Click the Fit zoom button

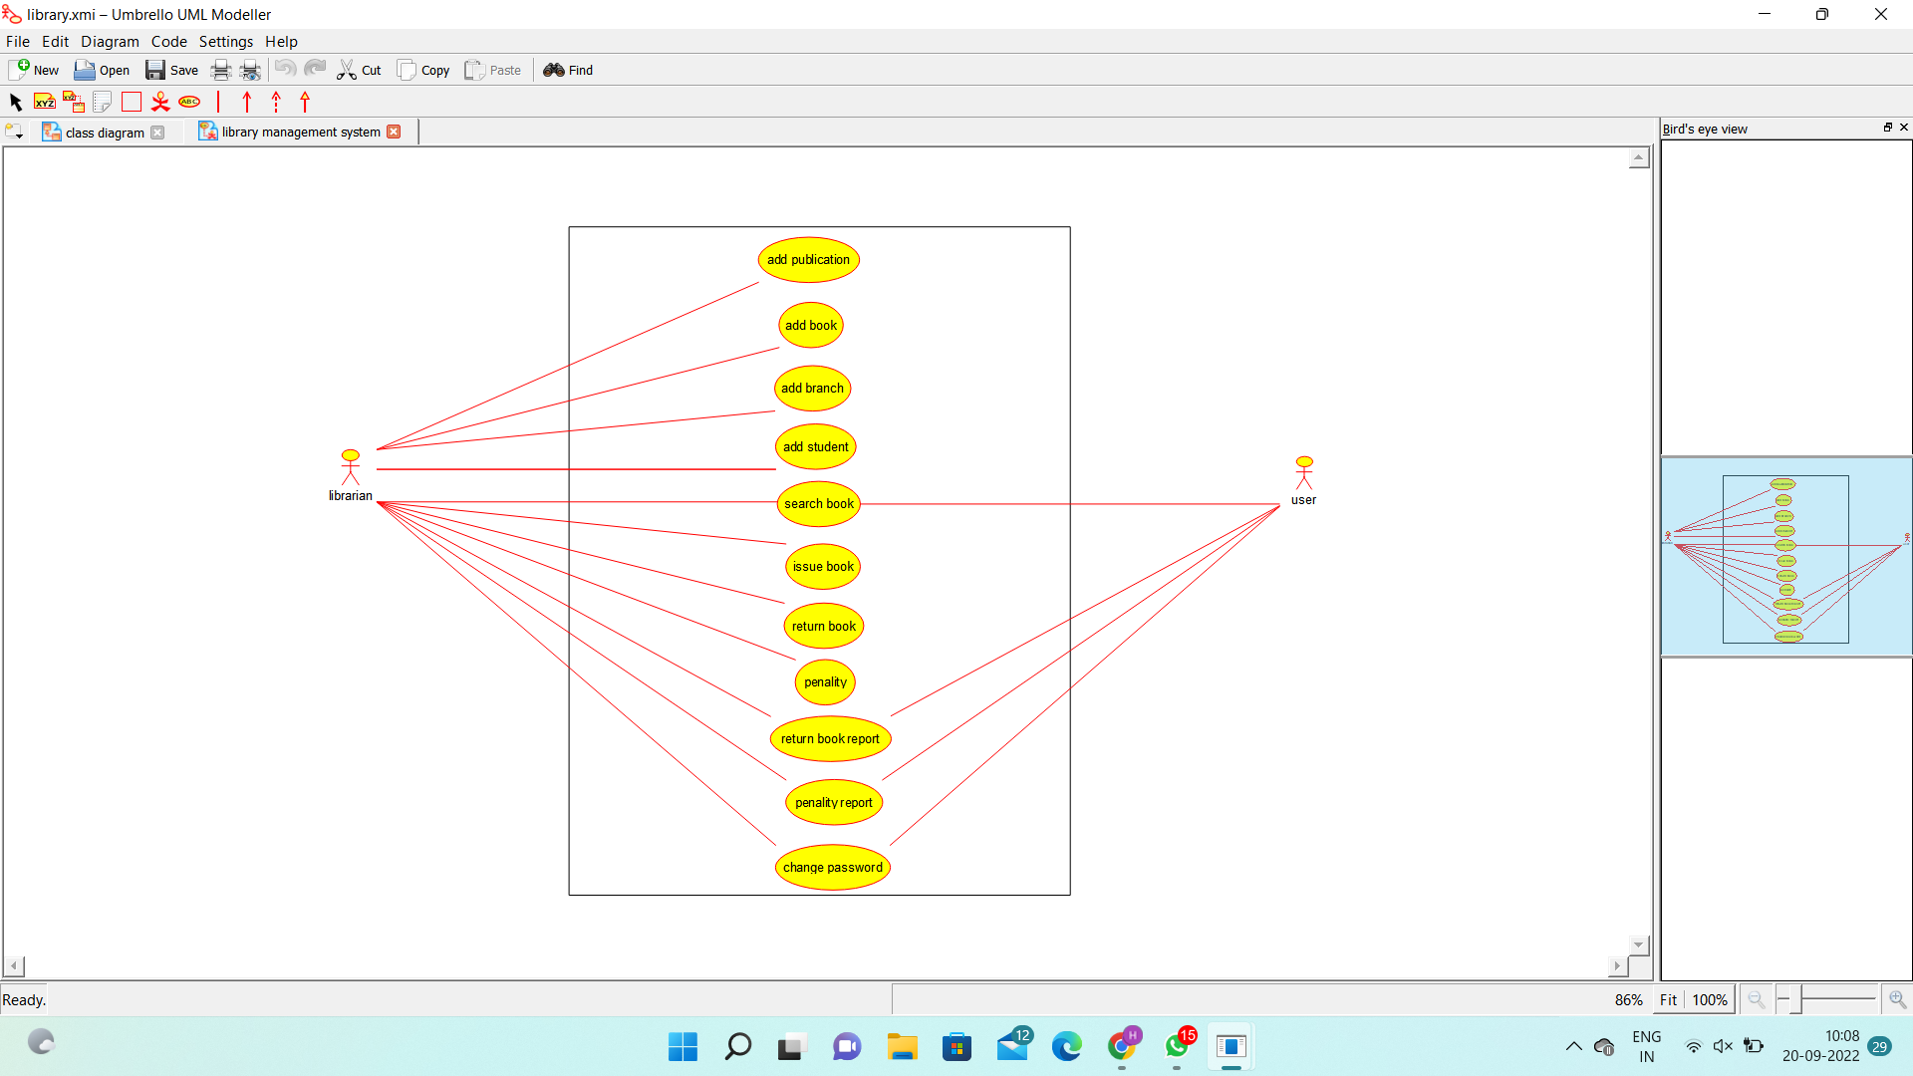pyautogui.click(x=1668, y=999)
